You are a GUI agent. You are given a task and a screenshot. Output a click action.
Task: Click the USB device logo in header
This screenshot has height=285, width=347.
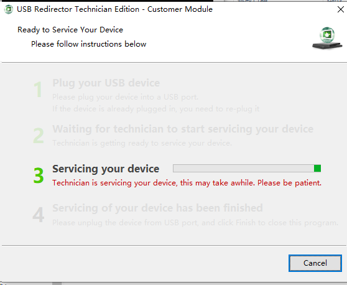327,38
